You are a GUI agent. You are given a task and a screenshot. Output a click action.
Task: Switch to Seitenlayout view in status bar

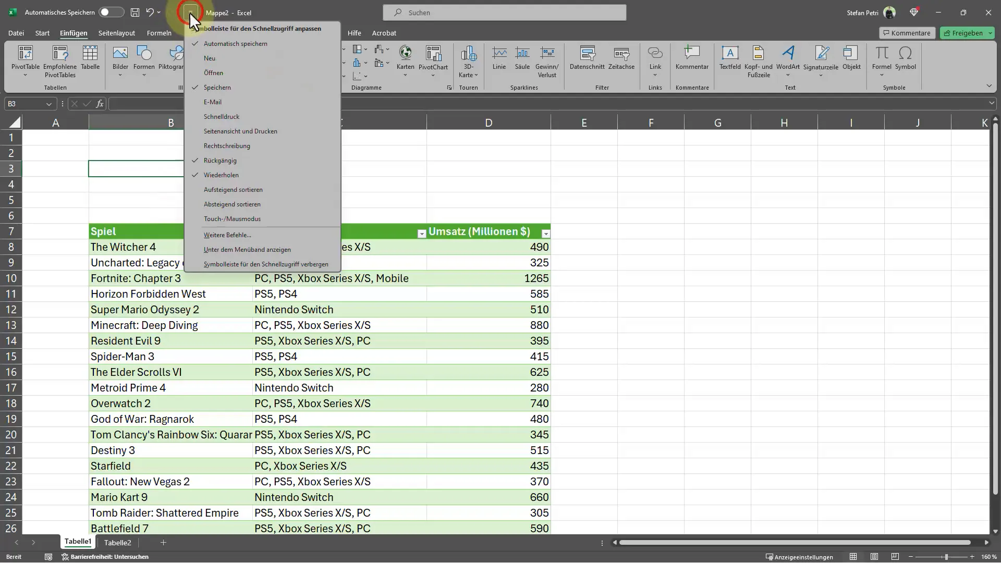pos(874,557)
